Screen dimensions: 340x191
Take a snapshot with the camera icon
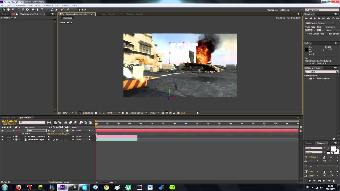coord(96,113)
